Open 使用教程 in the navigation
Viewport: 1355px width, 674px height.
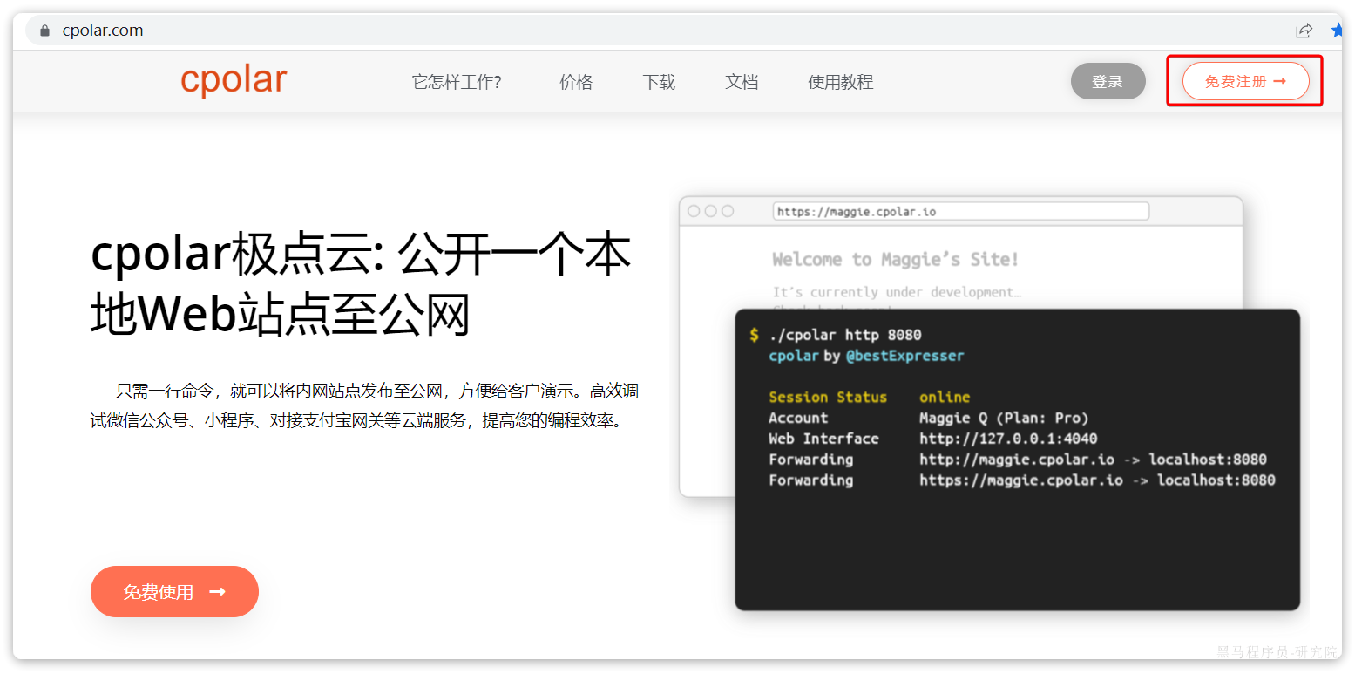pyautogui.click(x=840, y=82)
